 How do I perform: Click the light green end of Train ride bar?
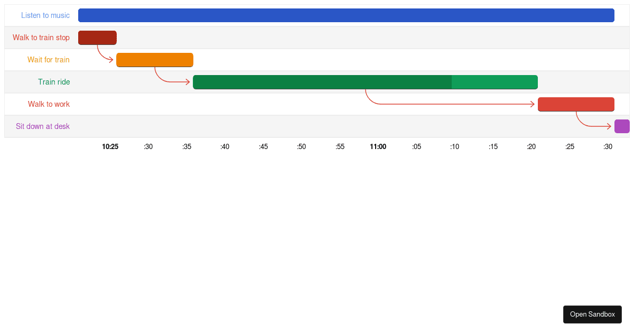point(494,82)
